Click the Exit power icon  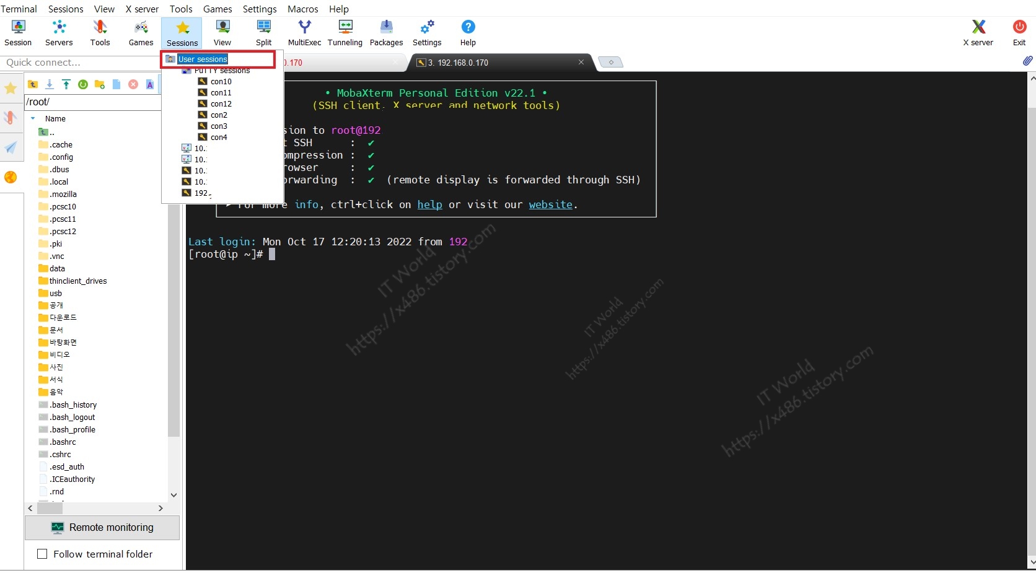pos(1019,33)
